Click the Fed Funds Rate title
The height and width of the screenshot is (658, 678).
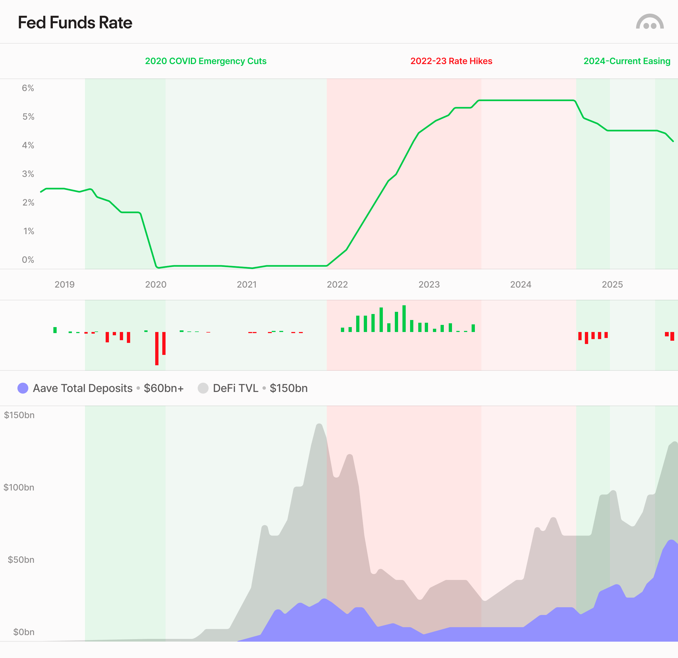coord(75,22)
